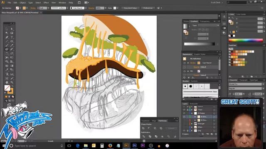Select the Hand tool
This screenshot has width=266, height=149.
tap(7, 82)
